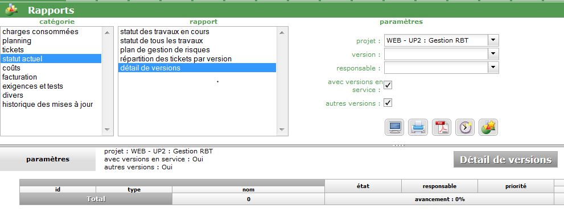
Task: Click the 'responsable' column header
Action: point(439,186)
